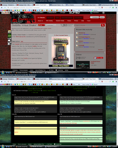Open Facebook bookmark icon in upper bookmarks bar
Image resolution: width=118 pixels, height=148 pixels.
coord(39,10)
